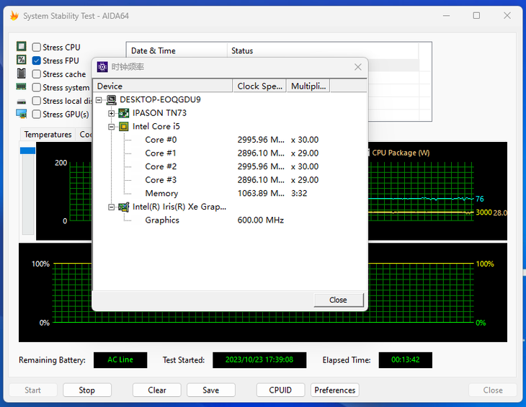526x407 pixels.
Task: Click the Preferences button
Action: (x=335, y=390)
